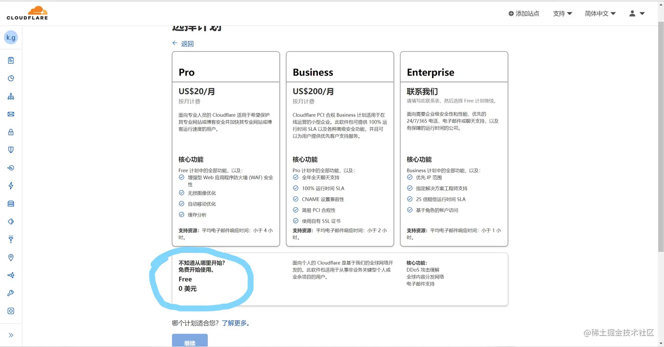Click 哪个计划适合您? text
The width and height of the screenshot is (664, 347).
(195, 323)
